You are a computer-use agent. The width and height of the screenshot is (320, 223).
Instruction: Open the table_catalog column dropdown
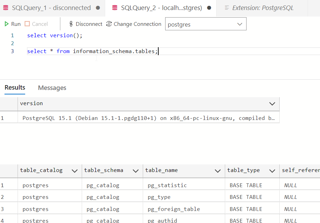click(x=75, y=171)
